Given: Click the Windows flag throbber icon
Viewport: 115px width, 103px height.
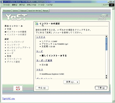Looking at the screenshot, I should [x=112, y=5].
